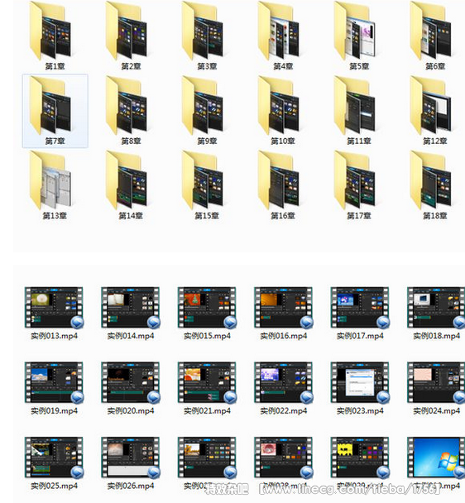Choose the 实例016.mp4 thumbnail
The image size is (465, 503).
[283, 307]
